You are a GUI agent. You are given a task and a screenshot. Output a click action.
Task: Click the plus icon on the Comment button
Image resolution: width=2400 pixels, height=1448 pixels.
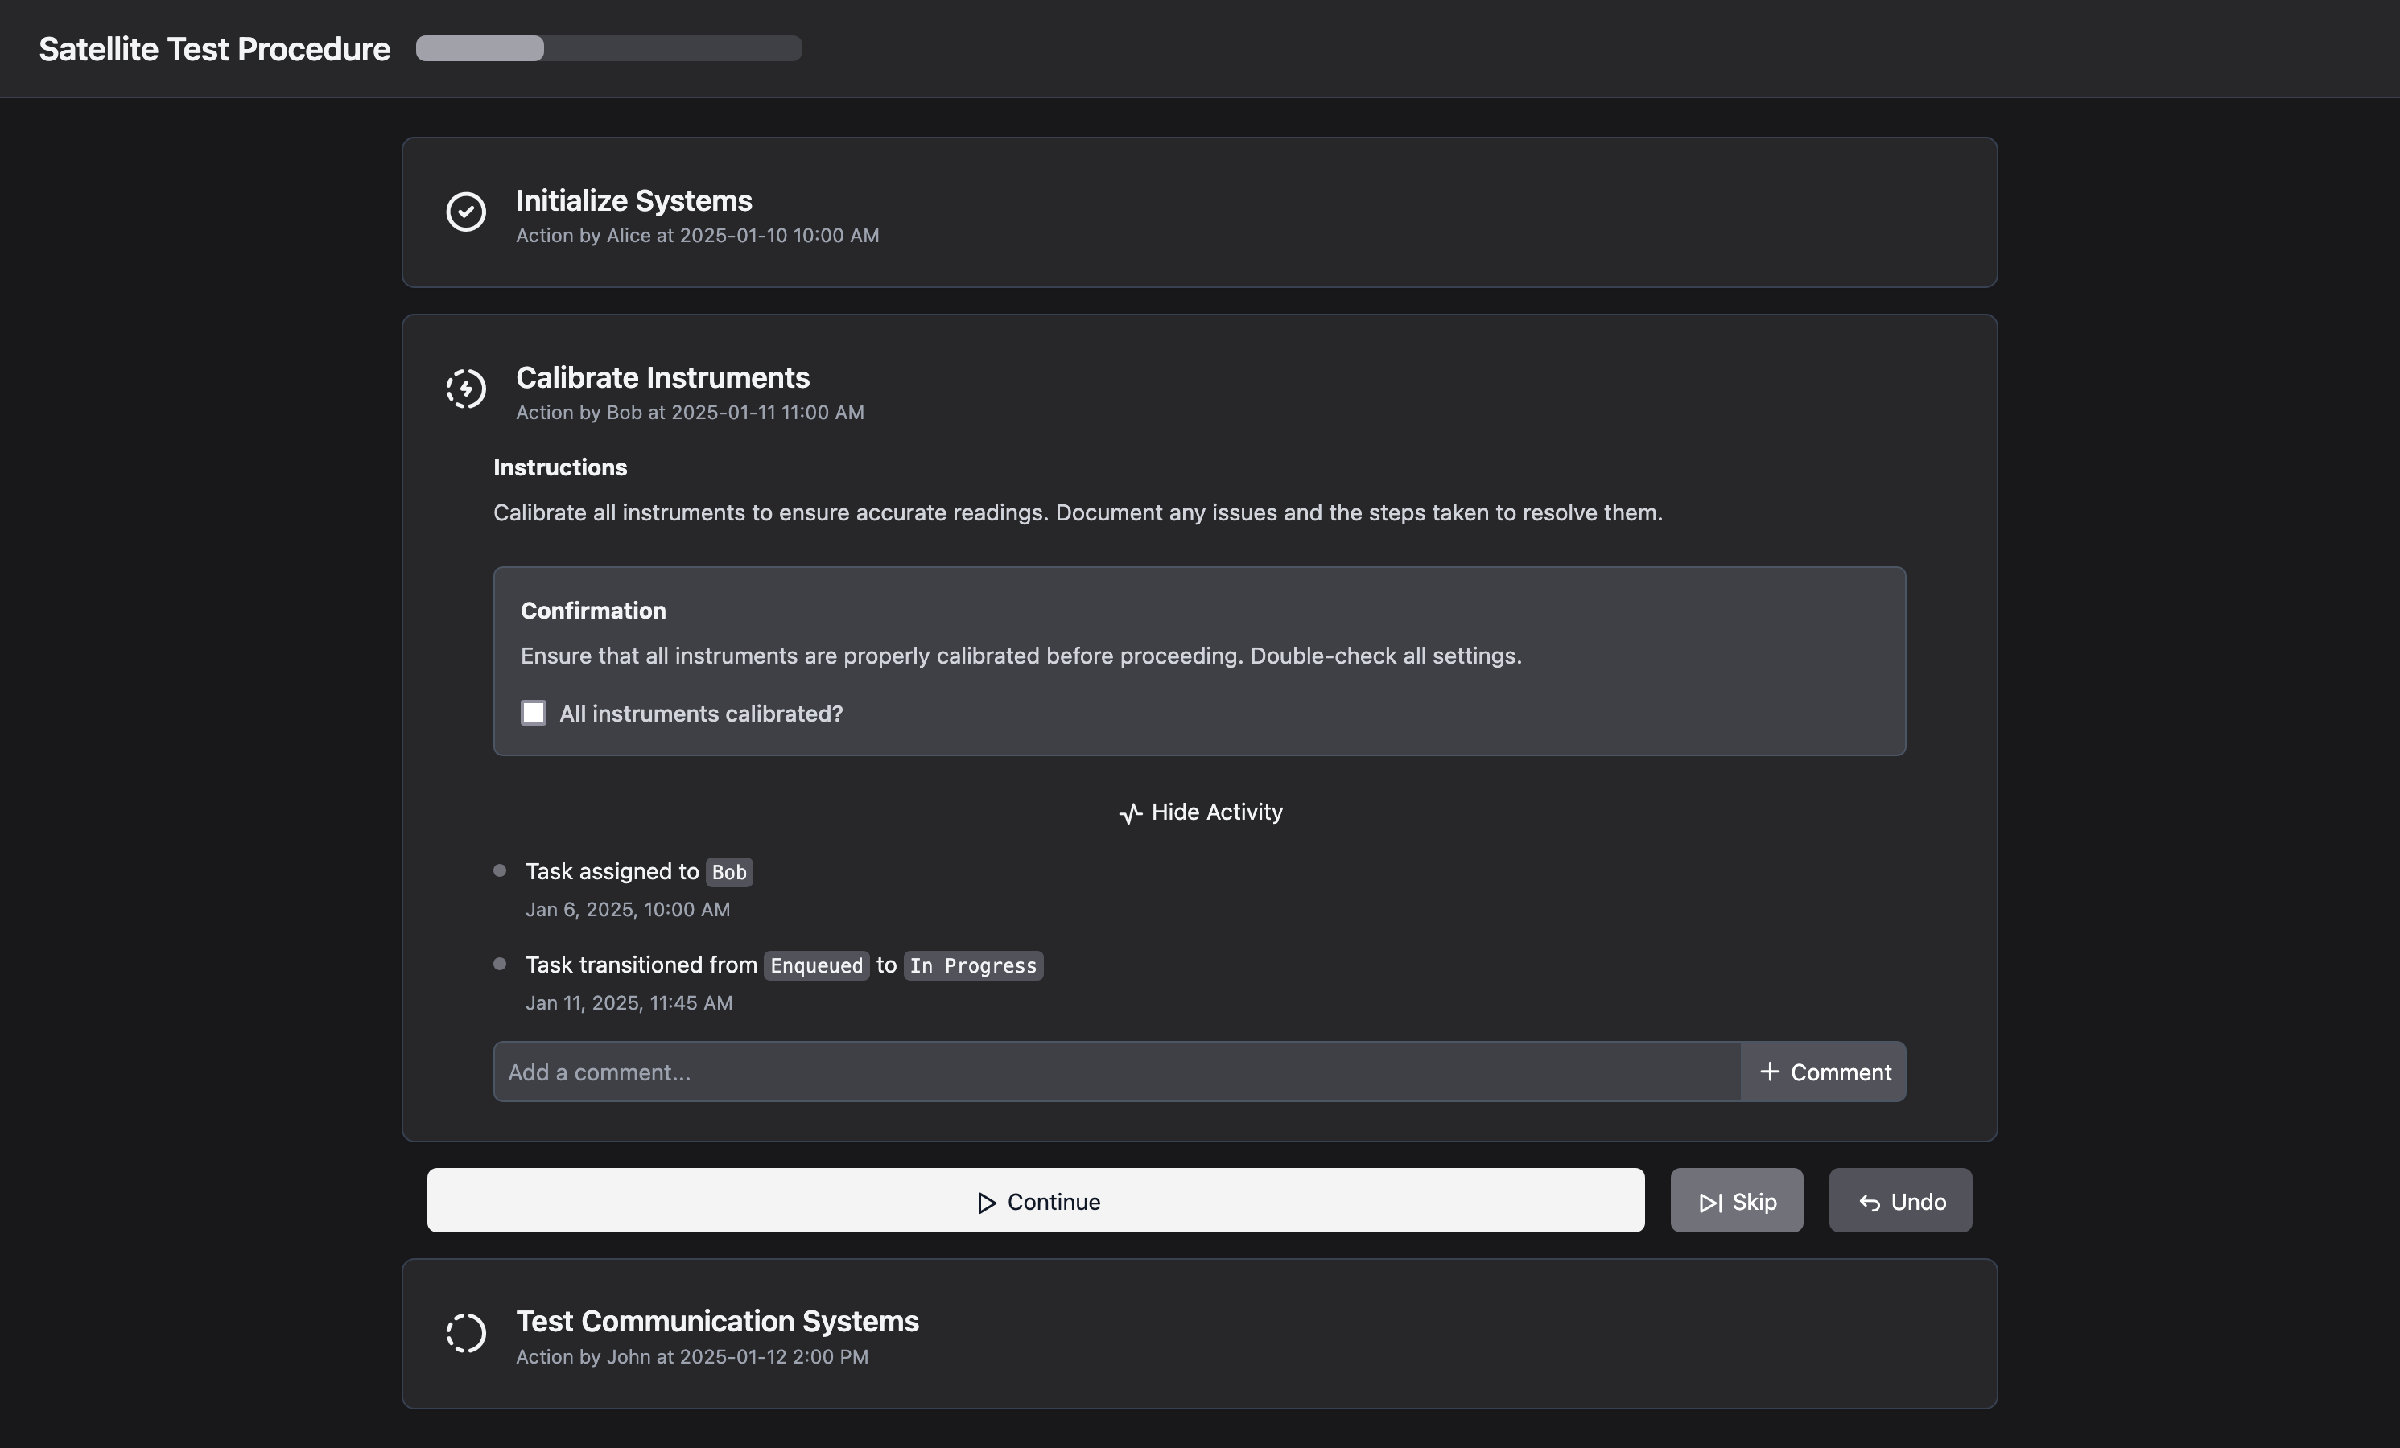[x=1770, y=1072]
